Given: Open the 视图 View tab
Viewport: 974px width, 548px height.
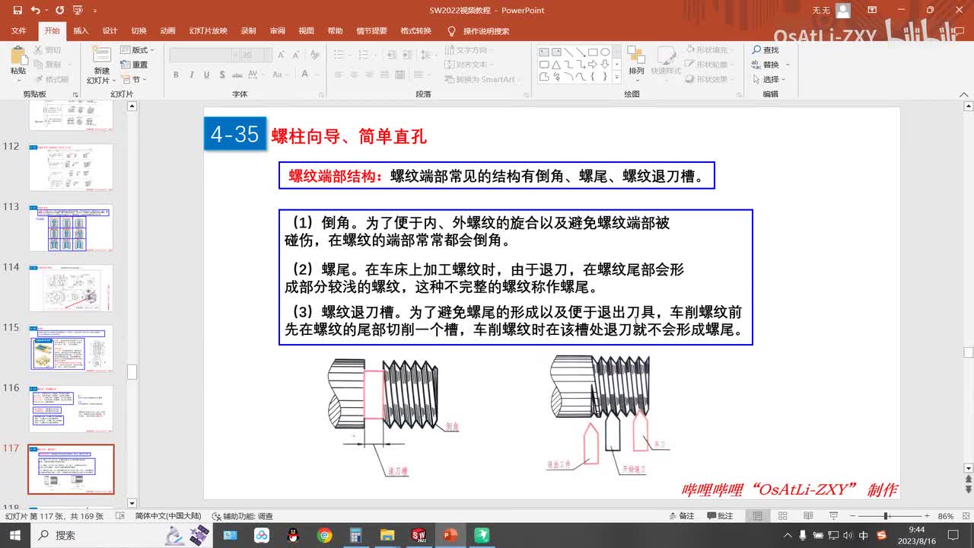Looking at the screenshot, I should (x=306, y=31).
